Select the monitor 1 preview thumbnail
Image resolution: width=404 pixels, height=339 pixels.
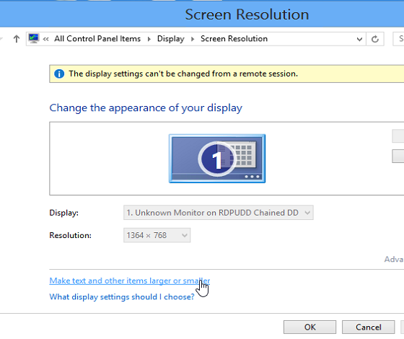(217, 159)
